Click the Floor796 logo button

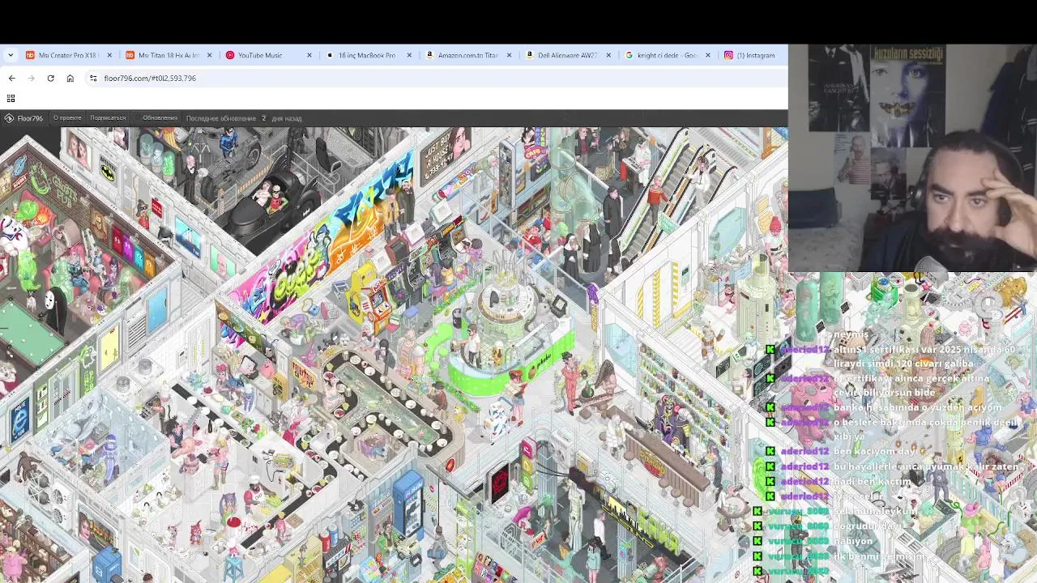click(x=23, y=118)
